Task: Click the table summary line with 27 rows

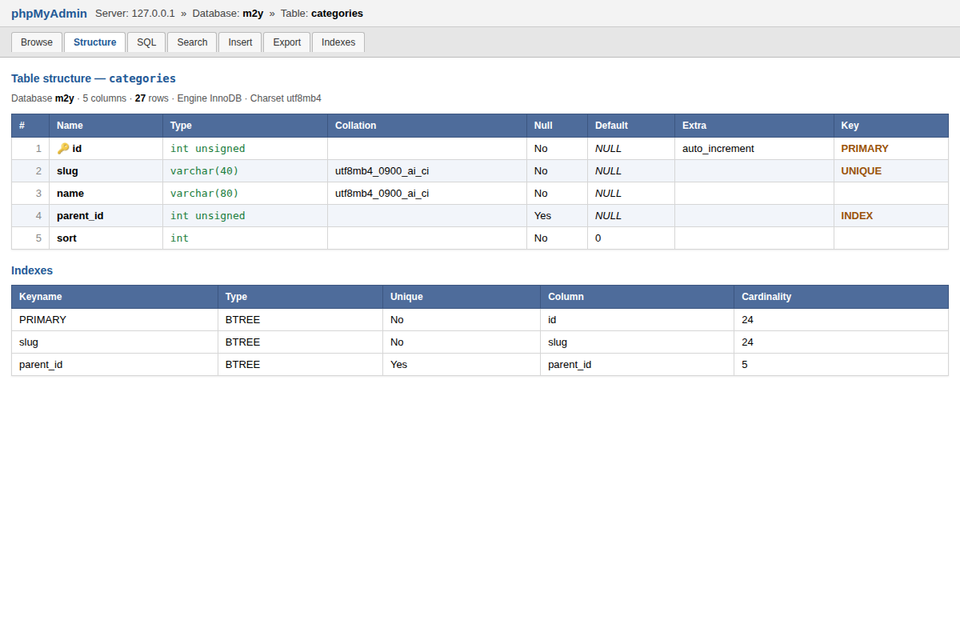Action: tap(166, 98)
